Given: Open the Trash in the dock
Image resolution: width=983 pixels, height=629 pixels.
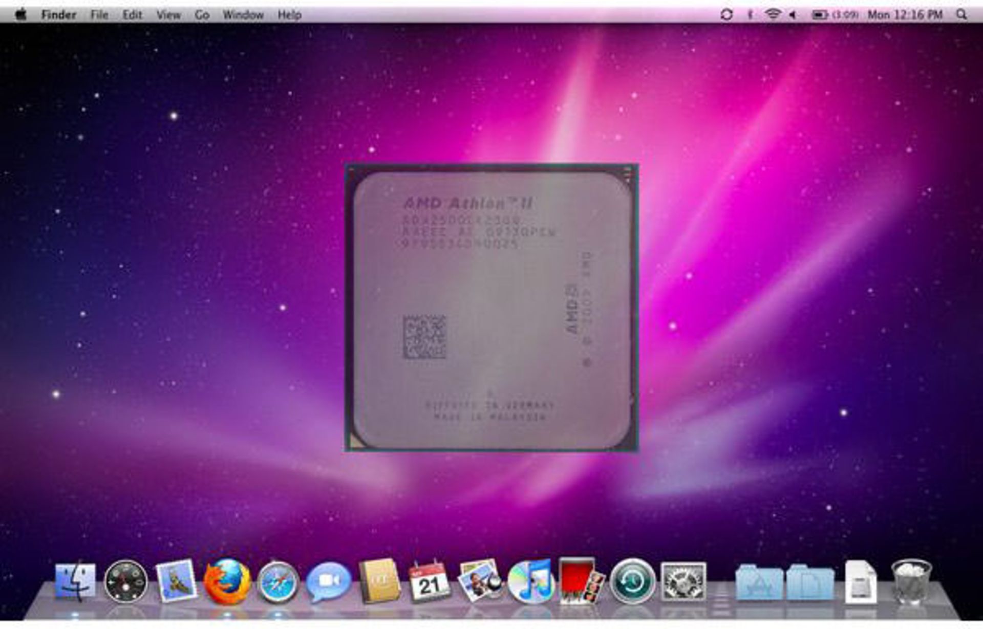Looking at the screenshot, I should pyautogui.click(x=911, y=581).
